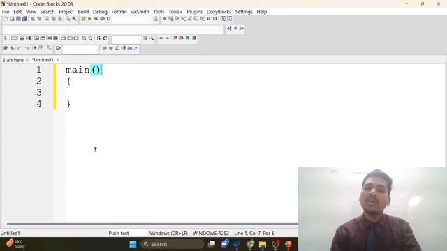This screenshot has width=447, height=251.
Task: Close the *Untitled1 tab
Action: click(x=57, y=60)
